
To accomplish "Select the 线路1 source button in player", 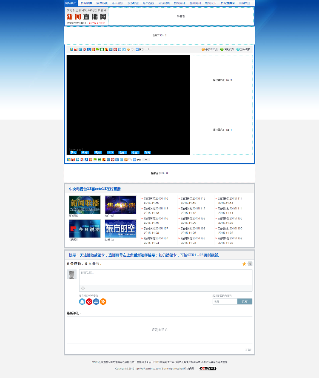I will (85, 152).
